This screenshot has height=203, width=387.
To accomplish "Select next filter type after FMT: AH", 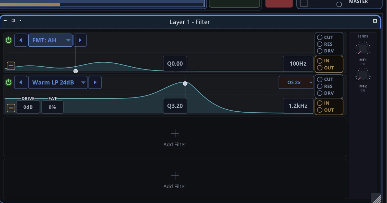I will pyautogui.click(x=80, y=40).
